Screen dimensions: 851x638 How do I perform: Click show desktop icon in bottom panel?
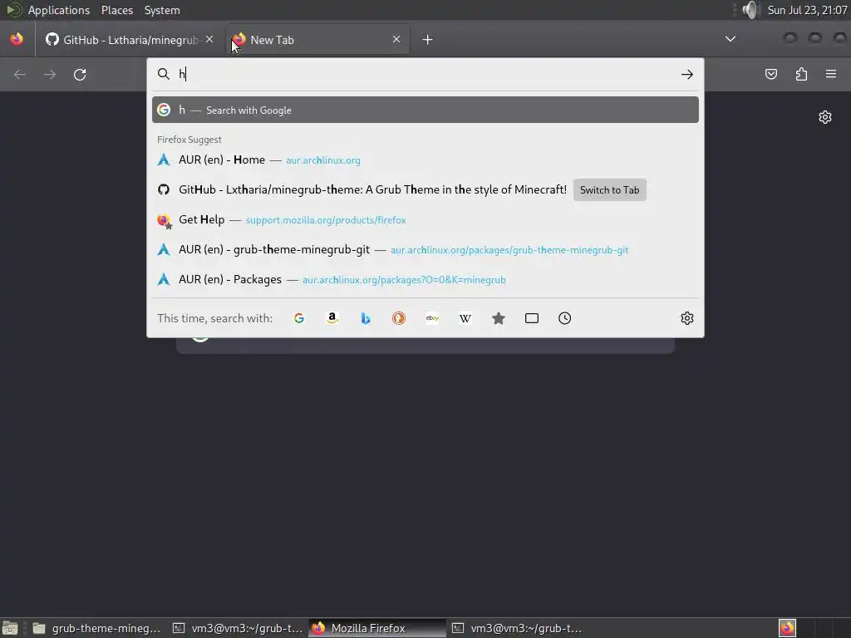click(10, 628)
